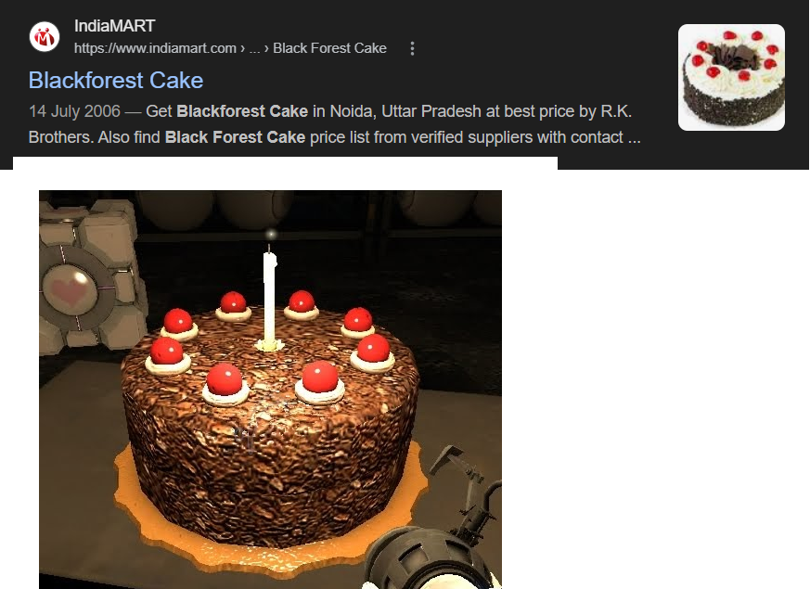Click the front-left cherry on the cake
810x589 pixels.
pyautogui.click(x=225, y=378)
